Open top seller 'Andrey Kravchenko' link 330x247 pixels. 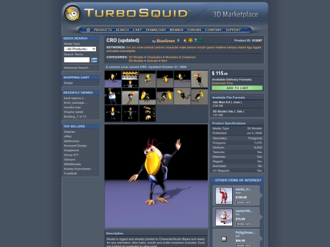78,169
